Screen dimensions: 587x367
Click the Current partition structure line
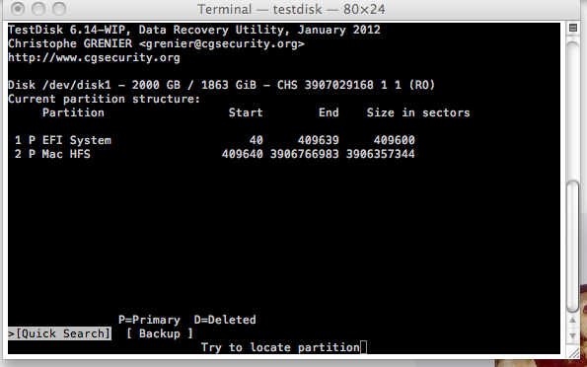coord(104,99)
